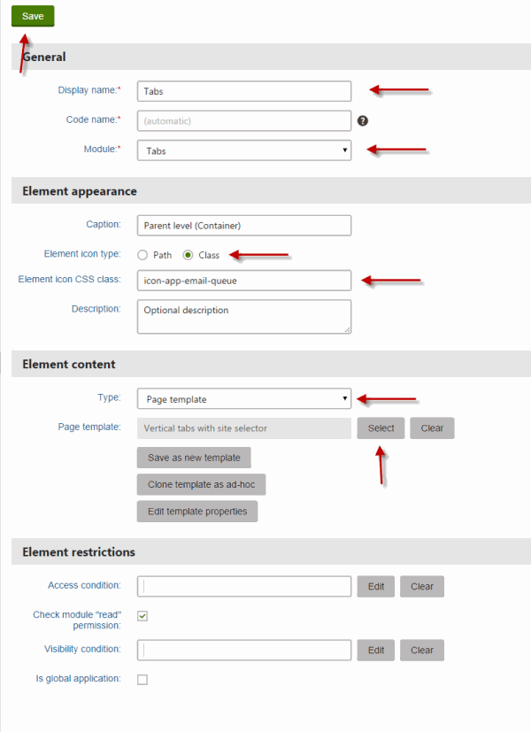Clear the Access condition field

pos(422,586)
